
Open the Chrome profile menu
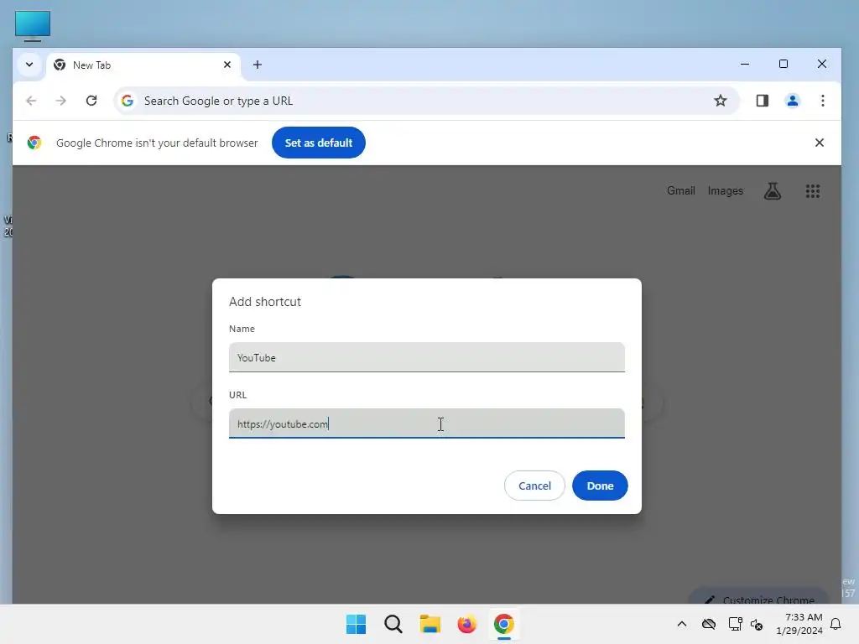coord(792,101)
